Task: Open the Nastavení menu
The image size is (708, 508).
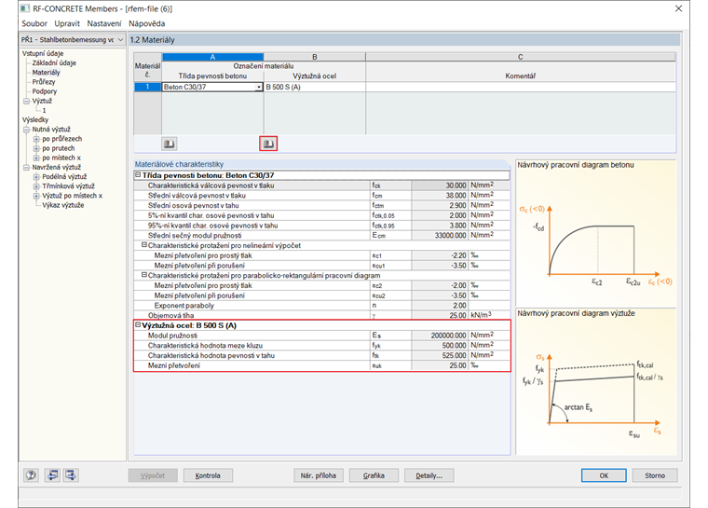Action: [103, 23]
